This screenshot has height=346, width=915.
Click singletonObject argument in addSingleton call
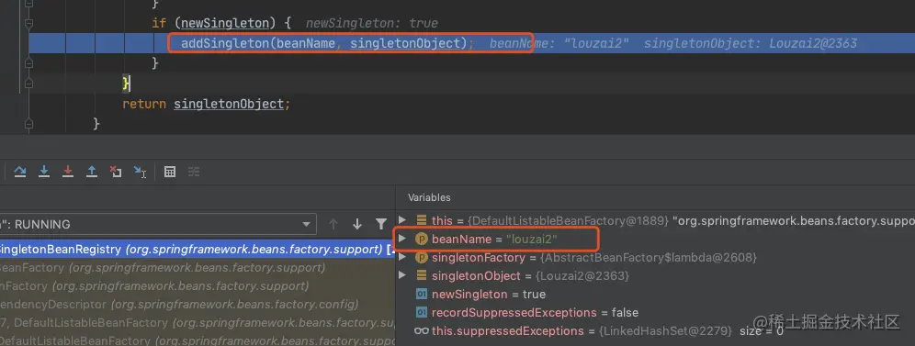[x=405, y=43]
